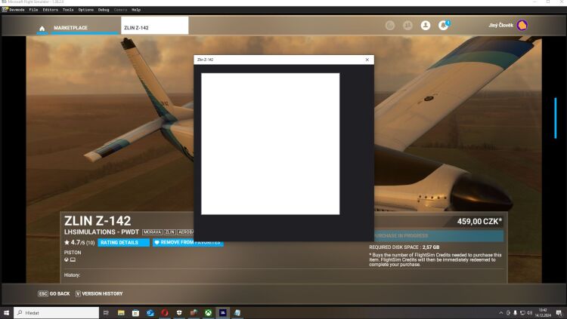Image resolution: width=567 pixels, height=319 pixels.
Task: Click the greyed-out group icon in the header
Action: tap(407, 25)
